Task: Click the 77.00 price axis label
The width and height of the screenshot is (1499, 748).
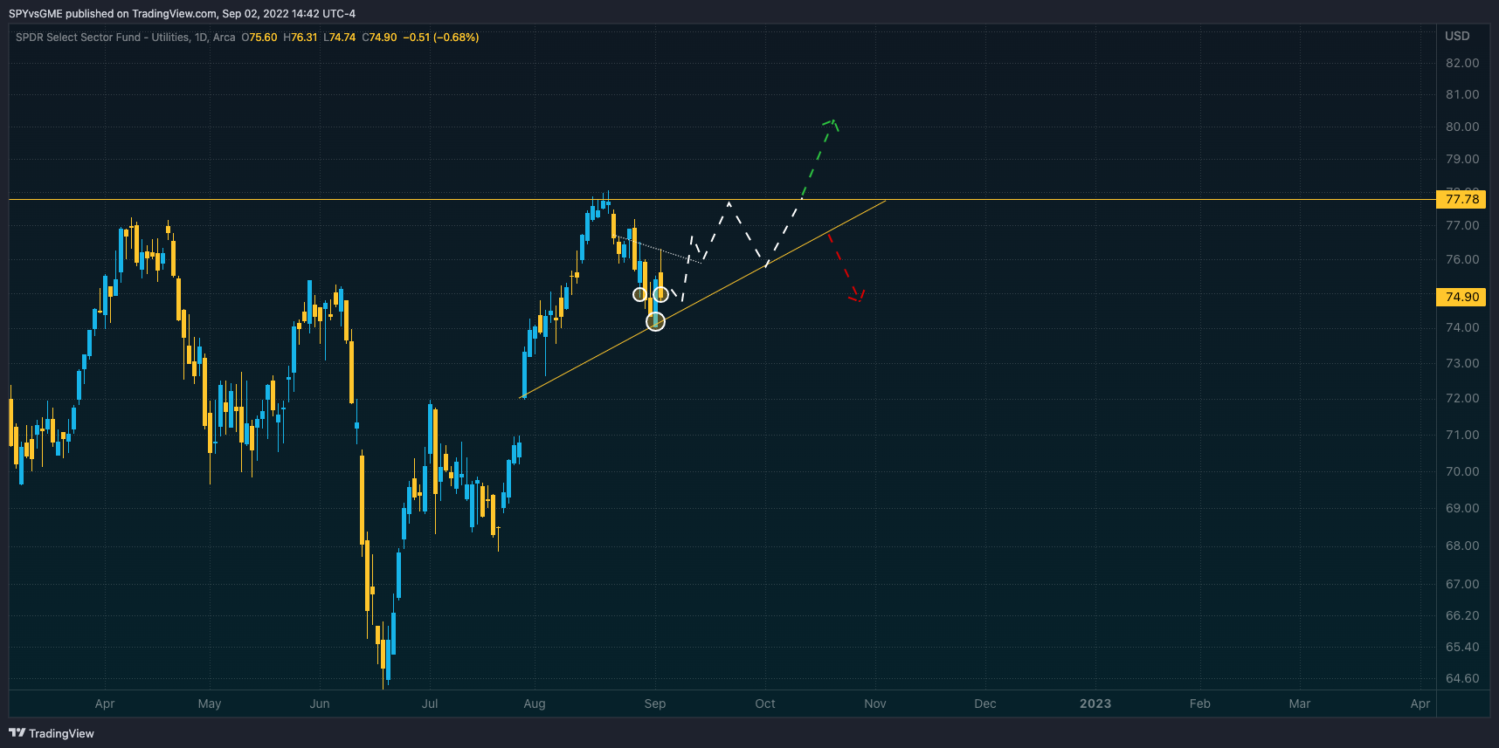Action: coord(1462,225)
